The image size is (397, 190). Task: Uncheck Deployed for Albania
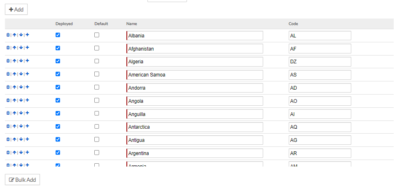(58, 35)
